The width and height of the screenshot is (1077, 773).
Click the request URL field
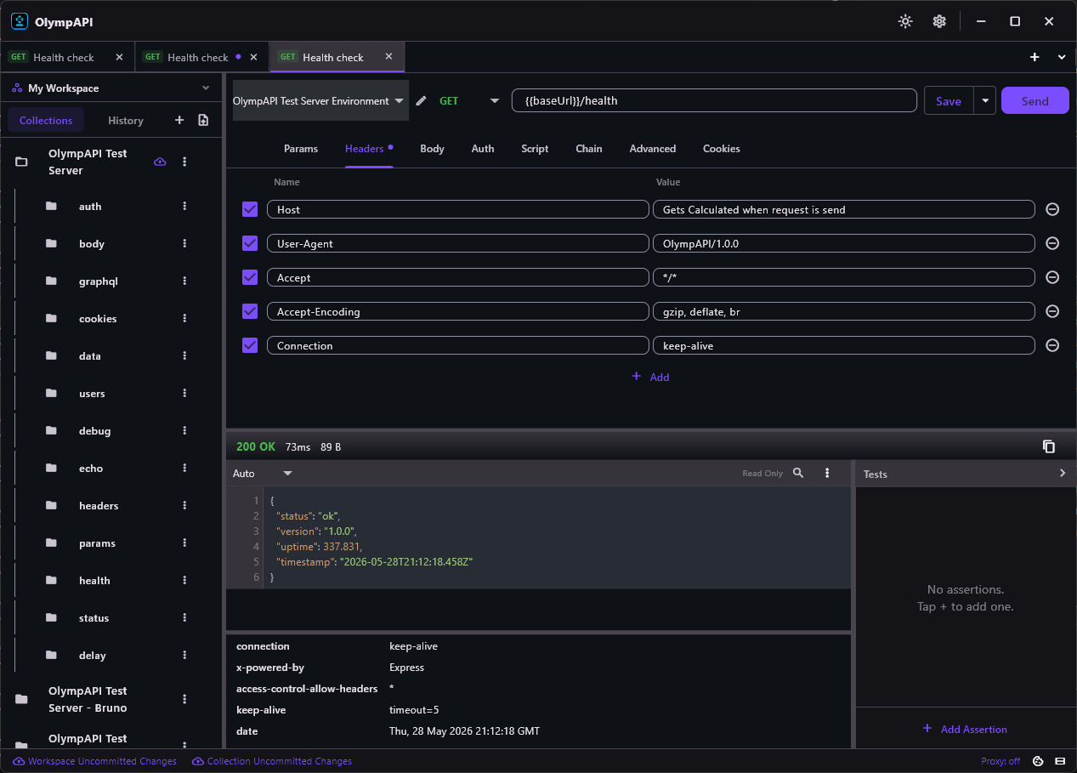(714, 100)
